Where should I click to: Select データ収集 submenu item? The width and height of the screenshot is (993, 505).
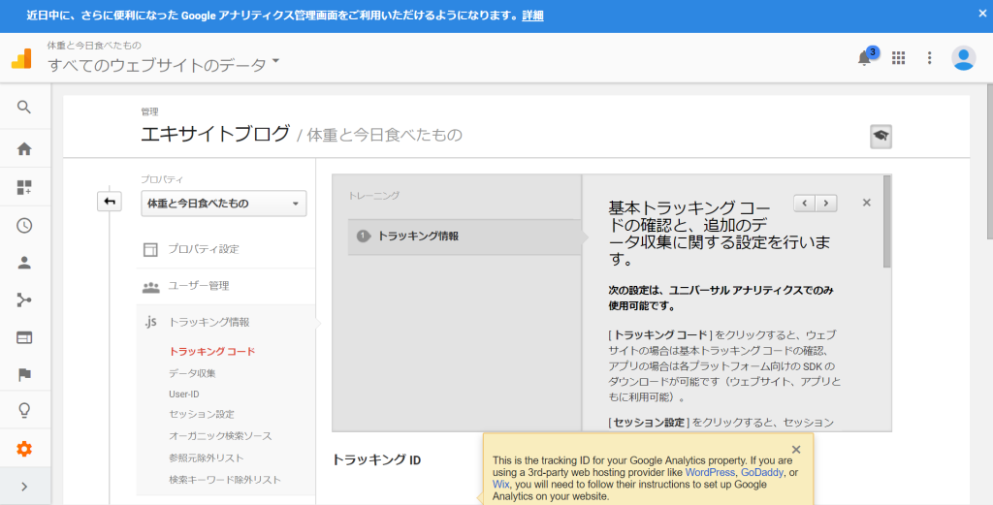192,373
